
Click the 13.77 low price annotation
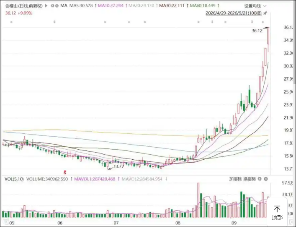(x=119, y=166)
